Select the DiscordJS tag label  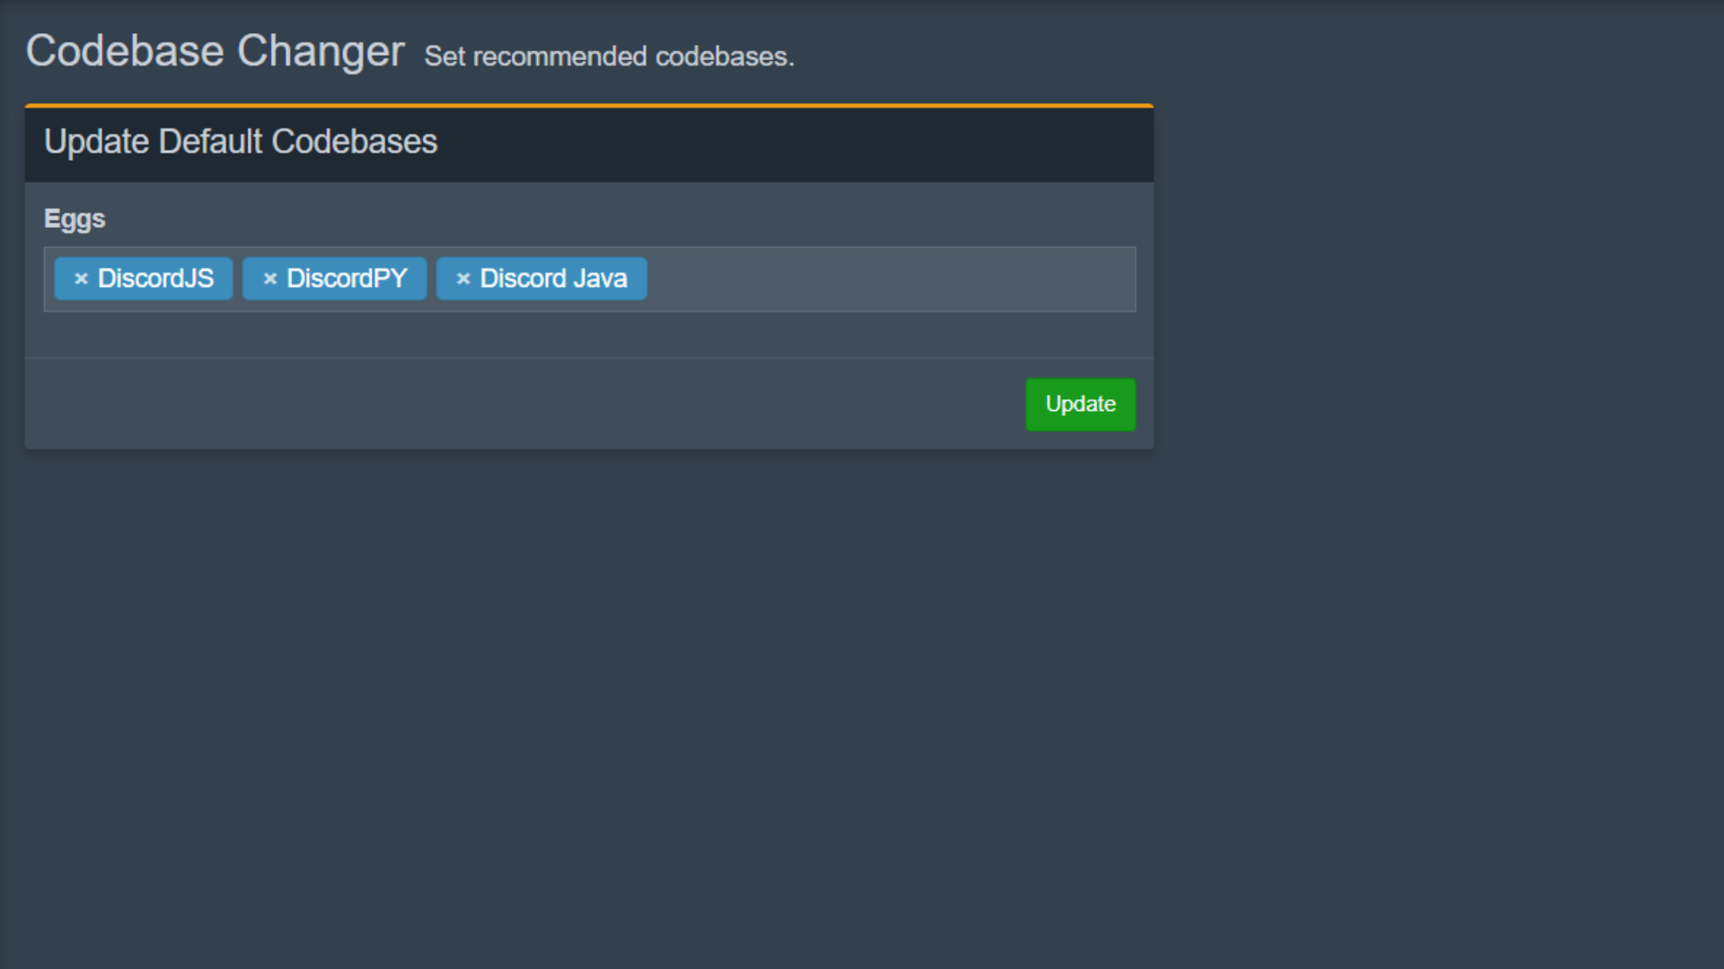(x=155, y=279)
